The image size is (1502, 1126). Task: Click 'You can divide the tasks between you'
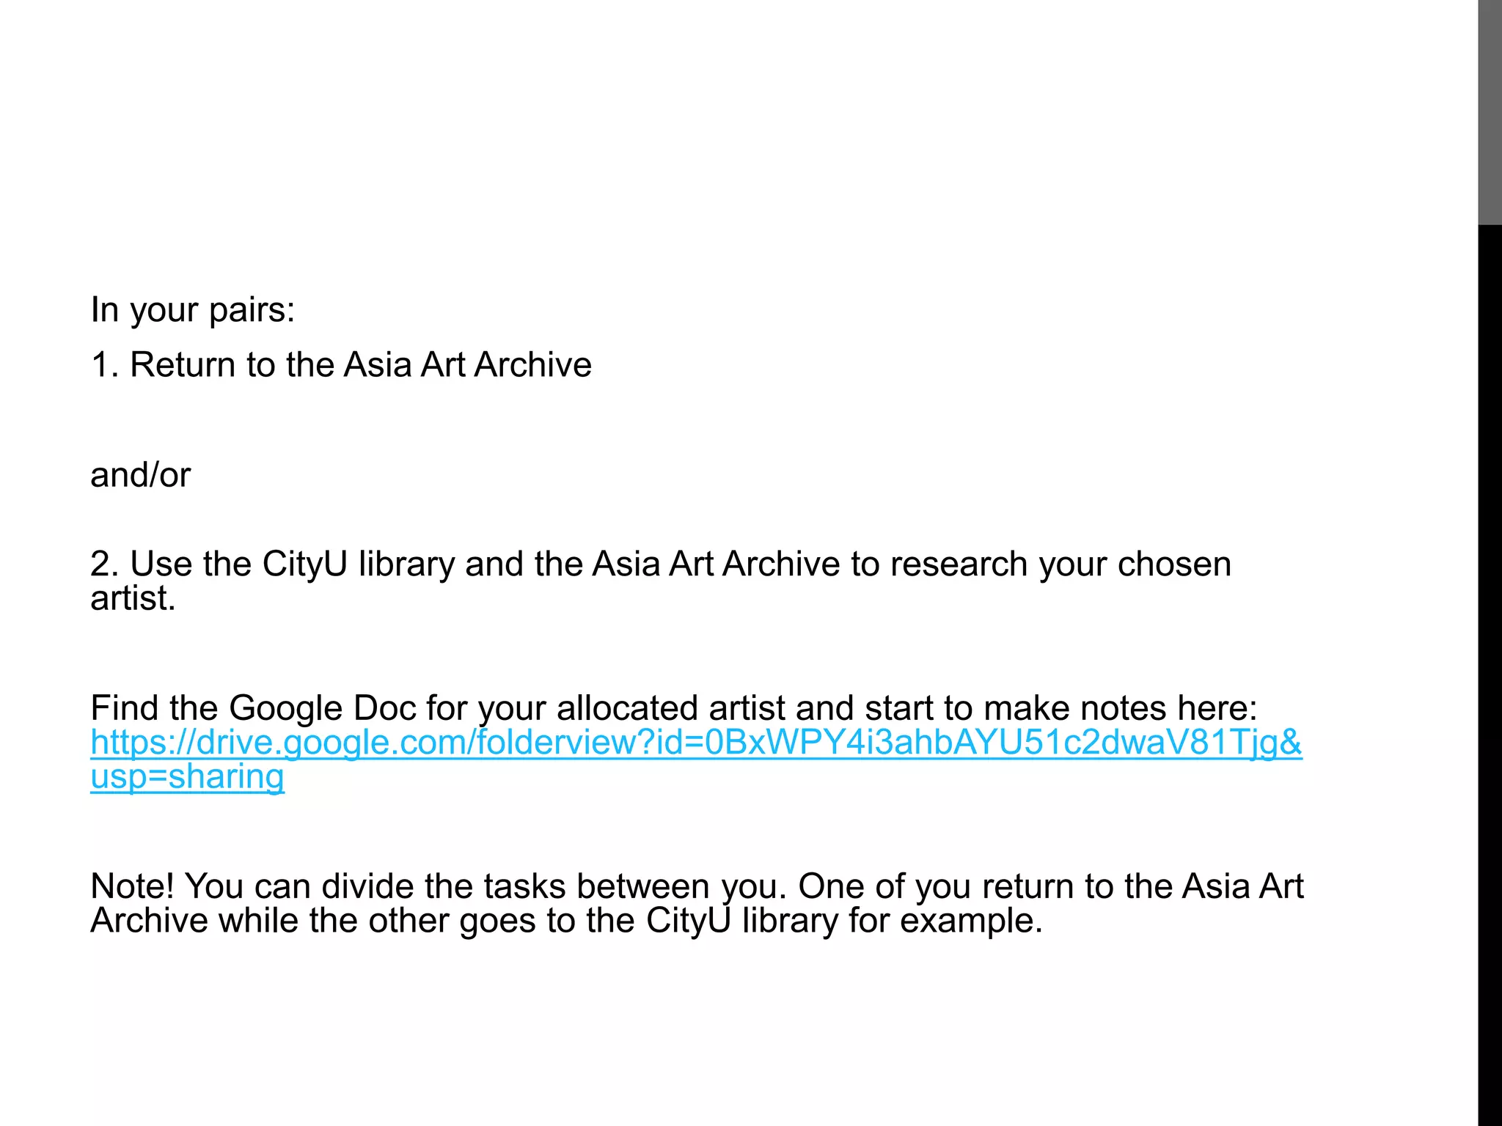486,886
